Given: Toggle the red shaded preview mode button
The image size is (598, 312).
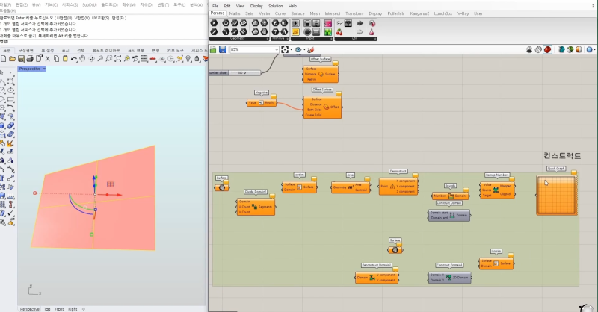Looking at the screenshot, I should (548, 49).
